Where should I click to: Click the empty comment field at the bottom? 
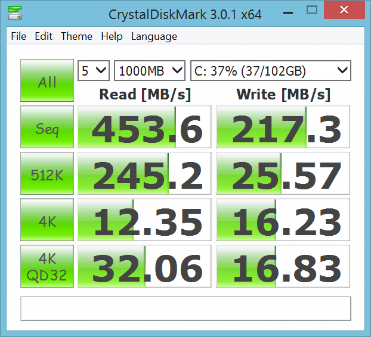[185, 308]
